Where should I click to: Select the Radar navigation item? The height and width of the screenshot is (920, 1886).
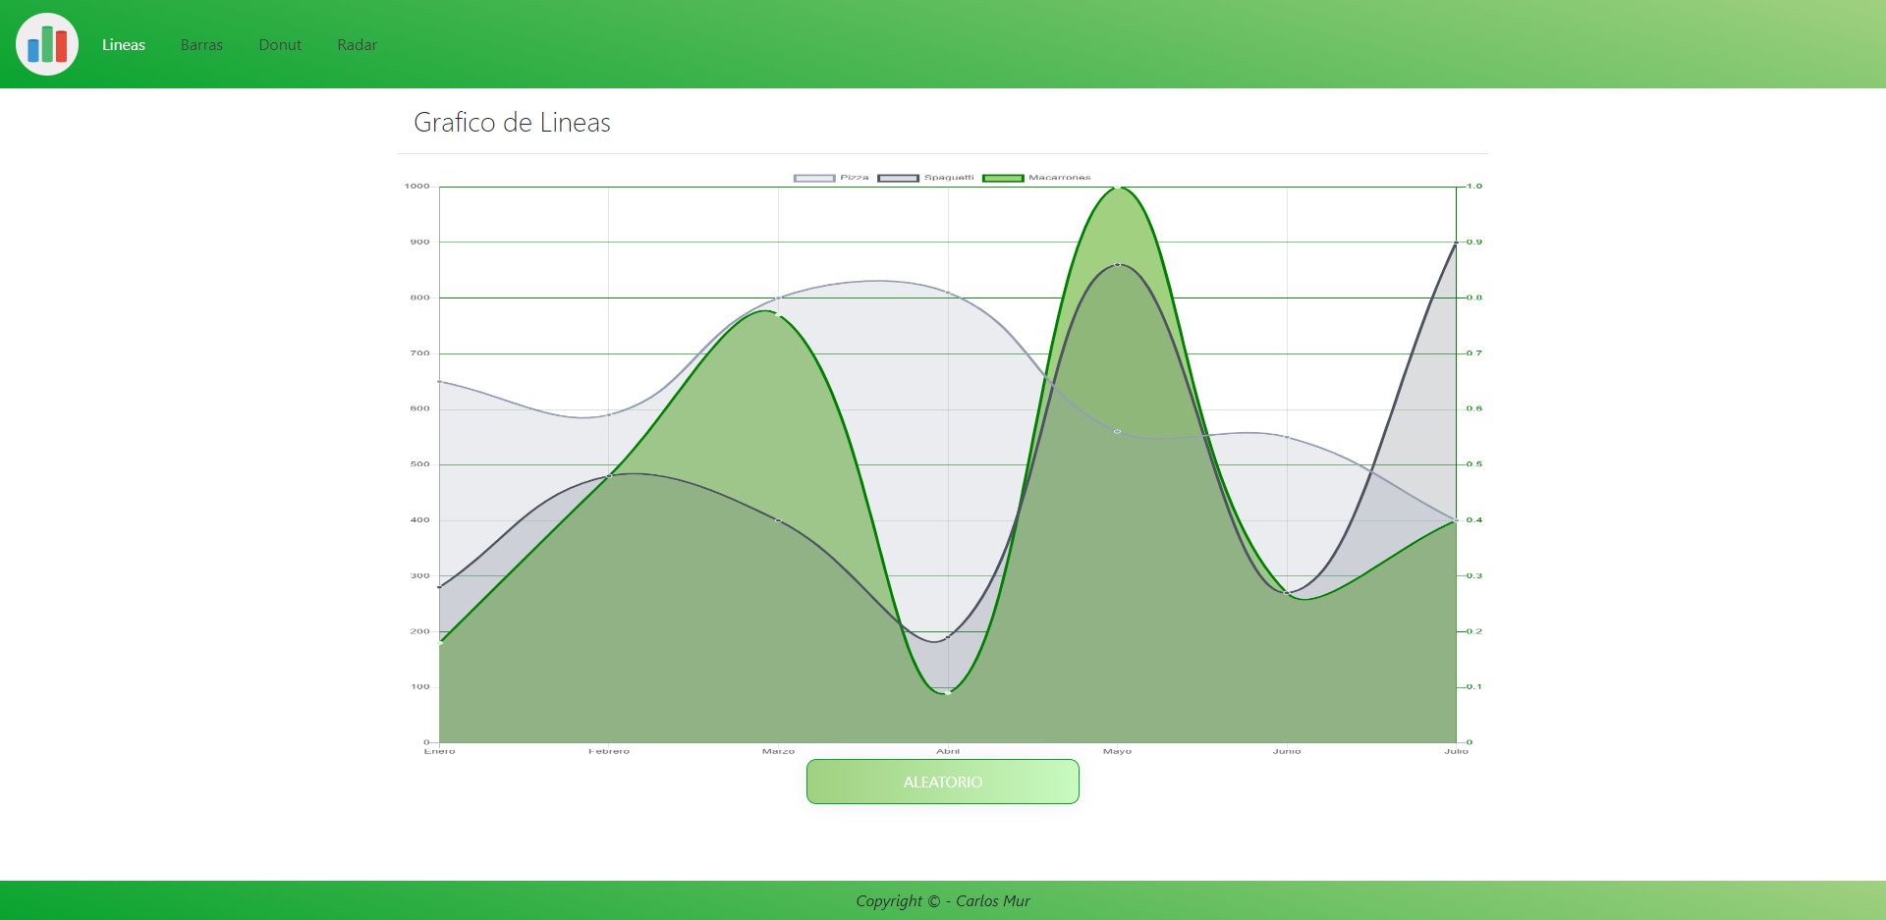pos(357,44)
